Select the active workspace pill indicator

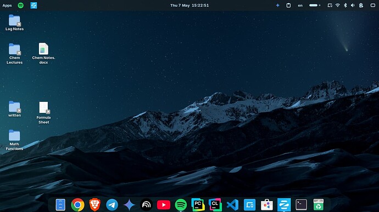pos(313,5)
